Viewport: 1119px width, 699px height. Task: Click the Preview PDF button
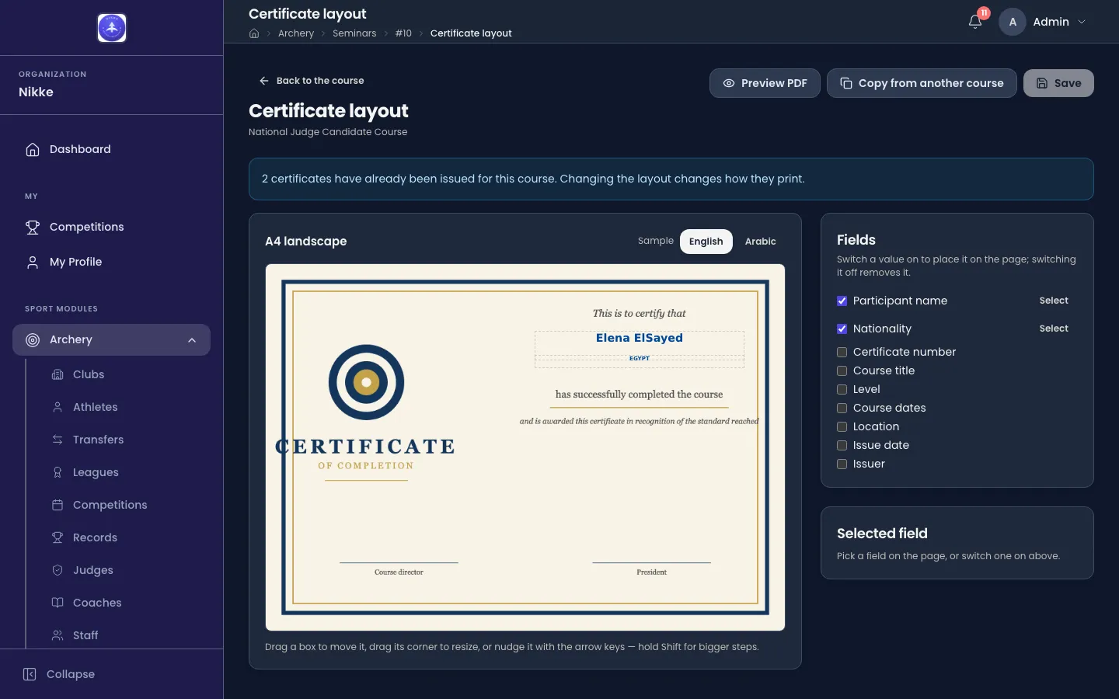coord(765,83)
